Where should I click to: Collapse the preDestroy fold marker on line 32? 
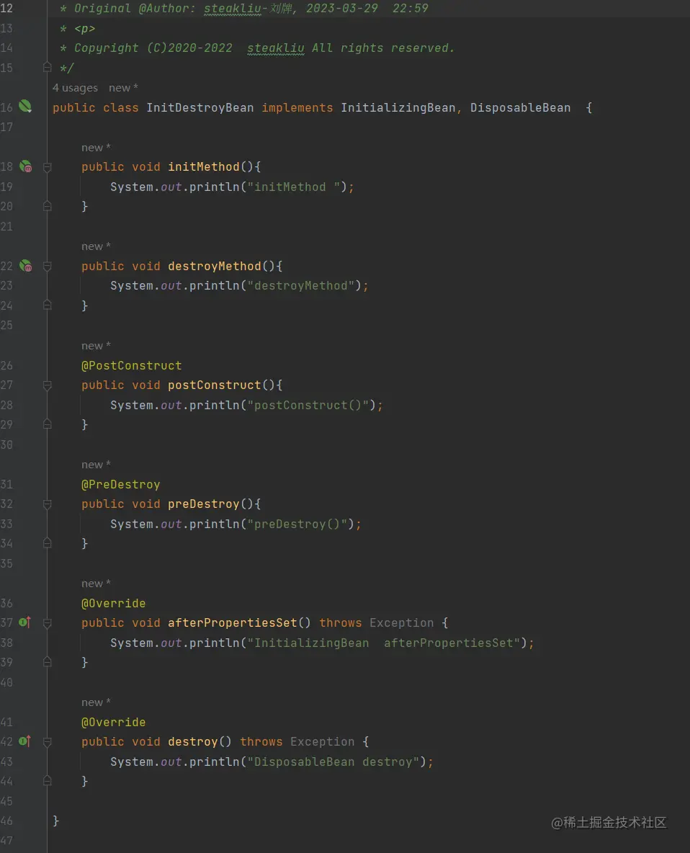coord(48,504)
